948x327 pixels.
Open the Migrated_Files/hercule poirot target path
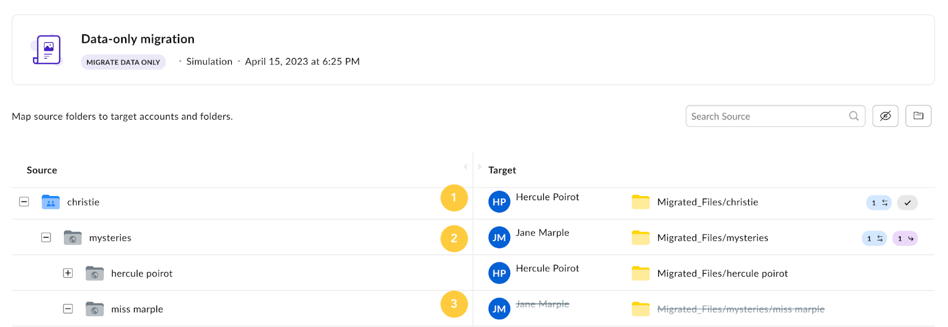click(x=722, y=273)
